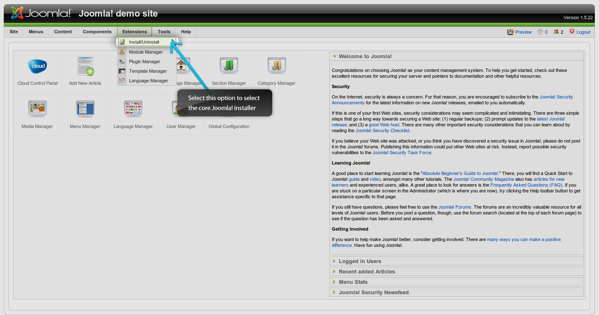Open Joomla! Security Checklist link
599x315 pixels.
[383, 130]
